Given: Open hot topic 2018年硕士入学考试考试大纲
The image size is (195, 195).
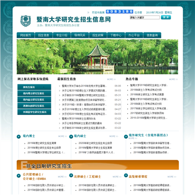Looking at the screenshot, I should pyautogui.click(x=146, y=104).
